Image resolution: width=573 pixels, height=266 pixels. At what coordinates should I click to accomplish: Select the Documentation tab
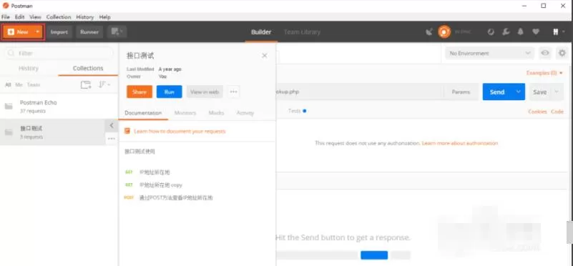[143, 113]
